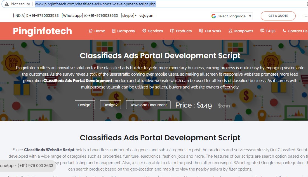Click the Contact Us phone icon
Screen dimensions: 308x177
[284, 31]
